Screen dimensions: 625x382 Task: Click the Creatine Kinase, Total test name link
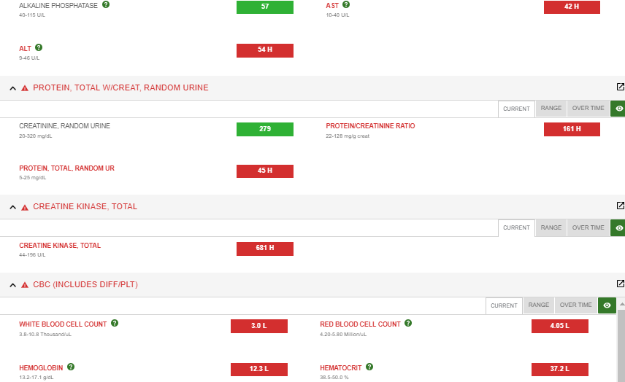pos(60,246)
